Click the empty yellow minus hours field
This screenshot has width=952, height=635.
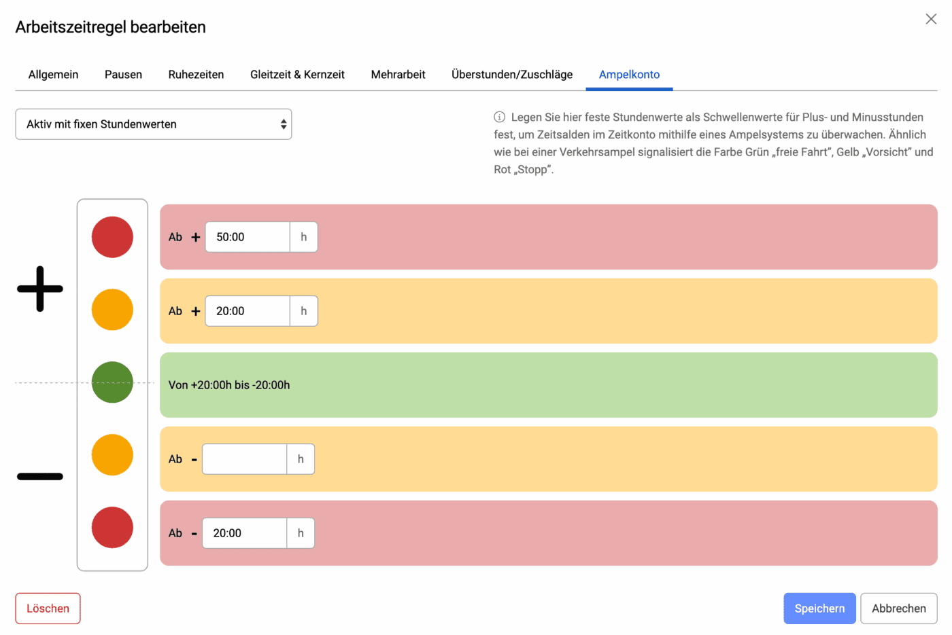click(245, 459)
